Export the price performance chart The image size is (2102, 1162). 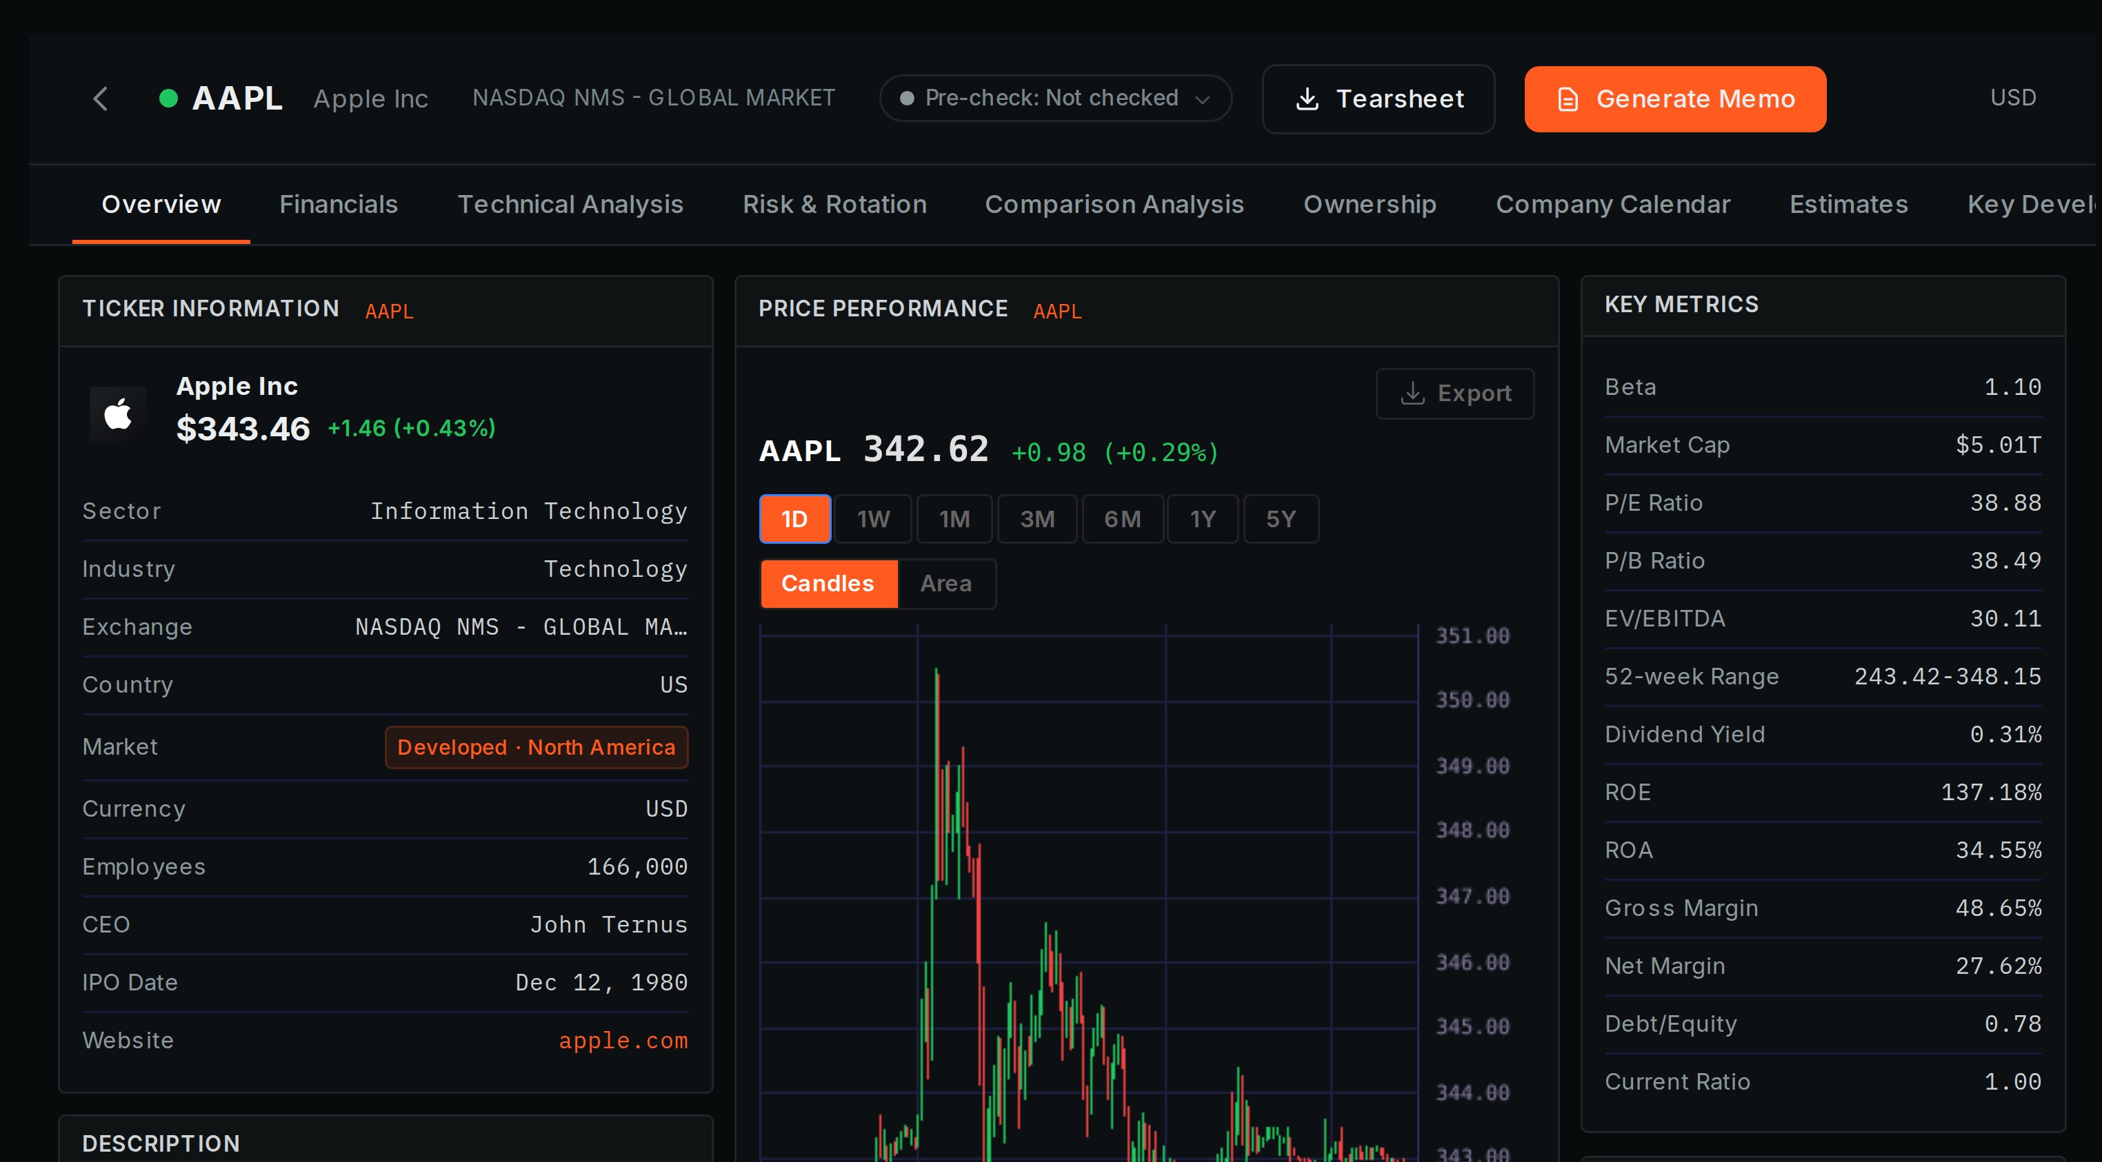1454,393
